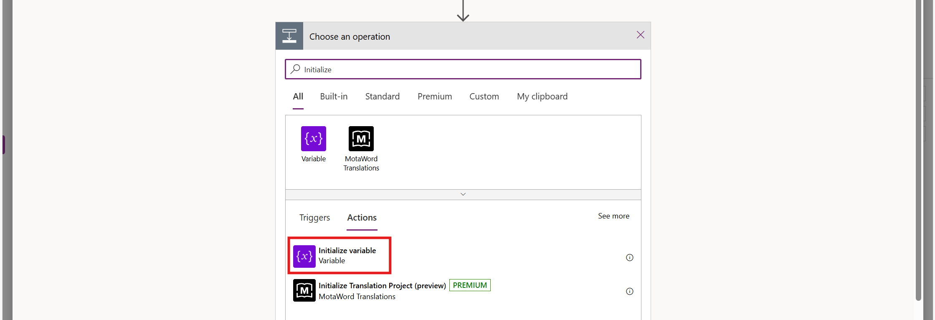
Task: Click the magnifier icon in search box
Action: (296, 69)
